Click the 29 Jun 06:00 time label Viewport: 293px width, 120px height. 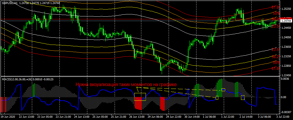155,116
